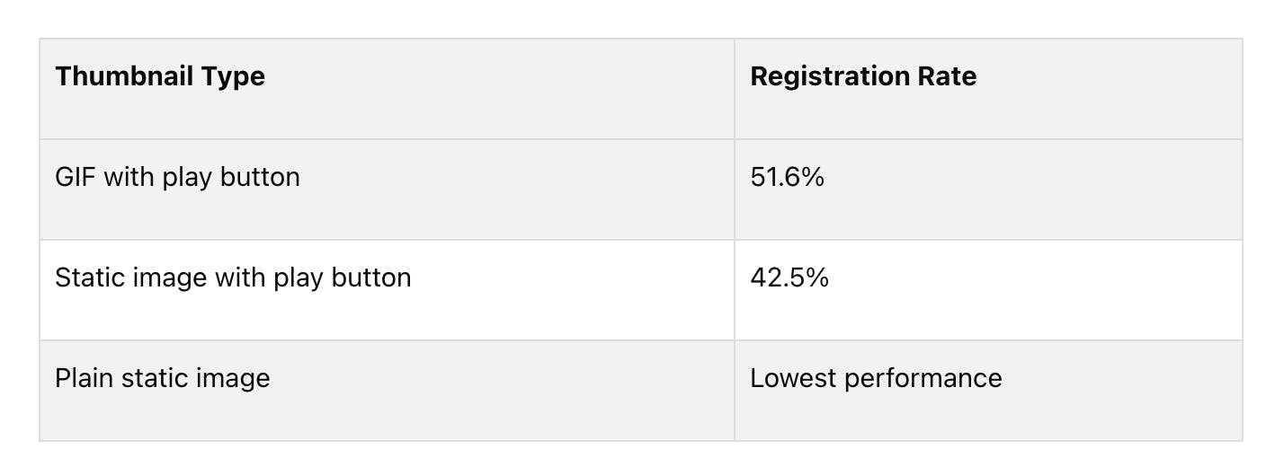
Task: Click the 51.6% registration rate value
Action: point(787,177)
